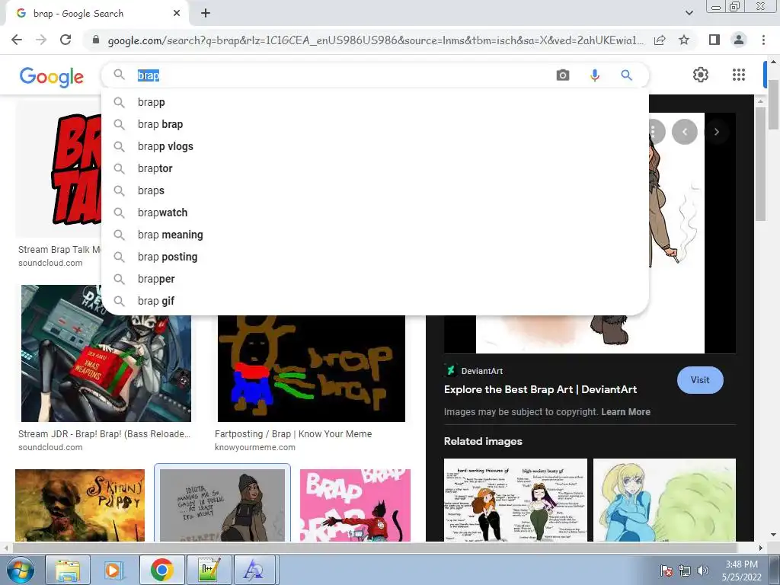780x585 pixels.
Task: Select the 'brap gif' suggestion
Action: 375,301
